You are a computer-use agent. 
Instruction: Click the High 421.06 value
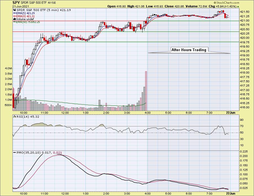(x=136, y=7)
